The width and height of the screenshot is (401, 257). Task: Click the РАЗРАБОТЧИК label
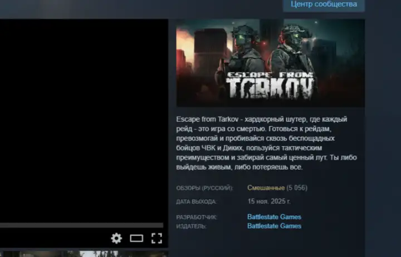tap(196, 218)
